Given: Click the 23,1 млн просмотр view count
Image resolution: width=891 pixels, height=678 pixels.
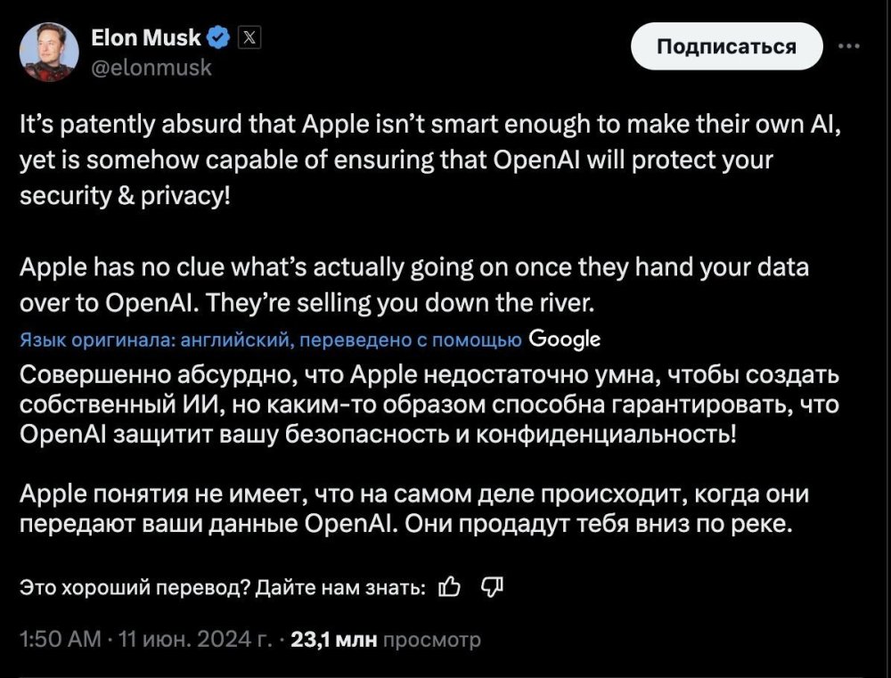Looking at the screenshot, I should [385, 639].
